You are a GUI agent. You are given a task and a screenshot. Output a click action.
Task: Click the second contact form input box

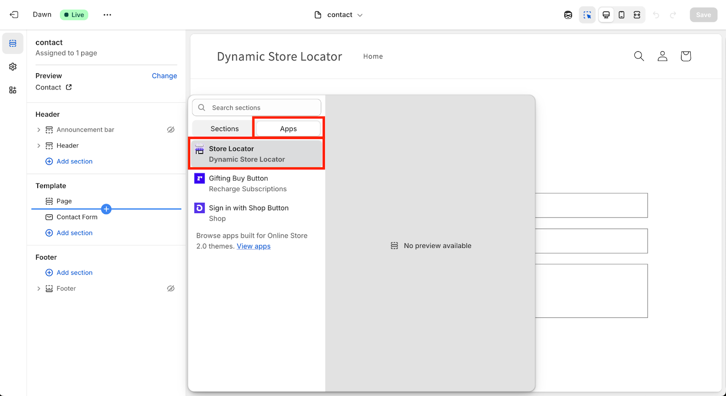pos(591,241)
